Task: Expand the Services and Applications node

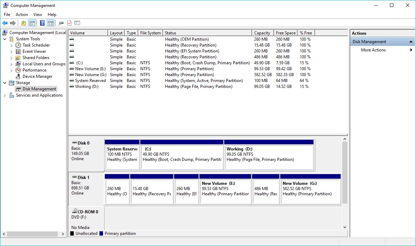Action: click(x=4, y=95)
